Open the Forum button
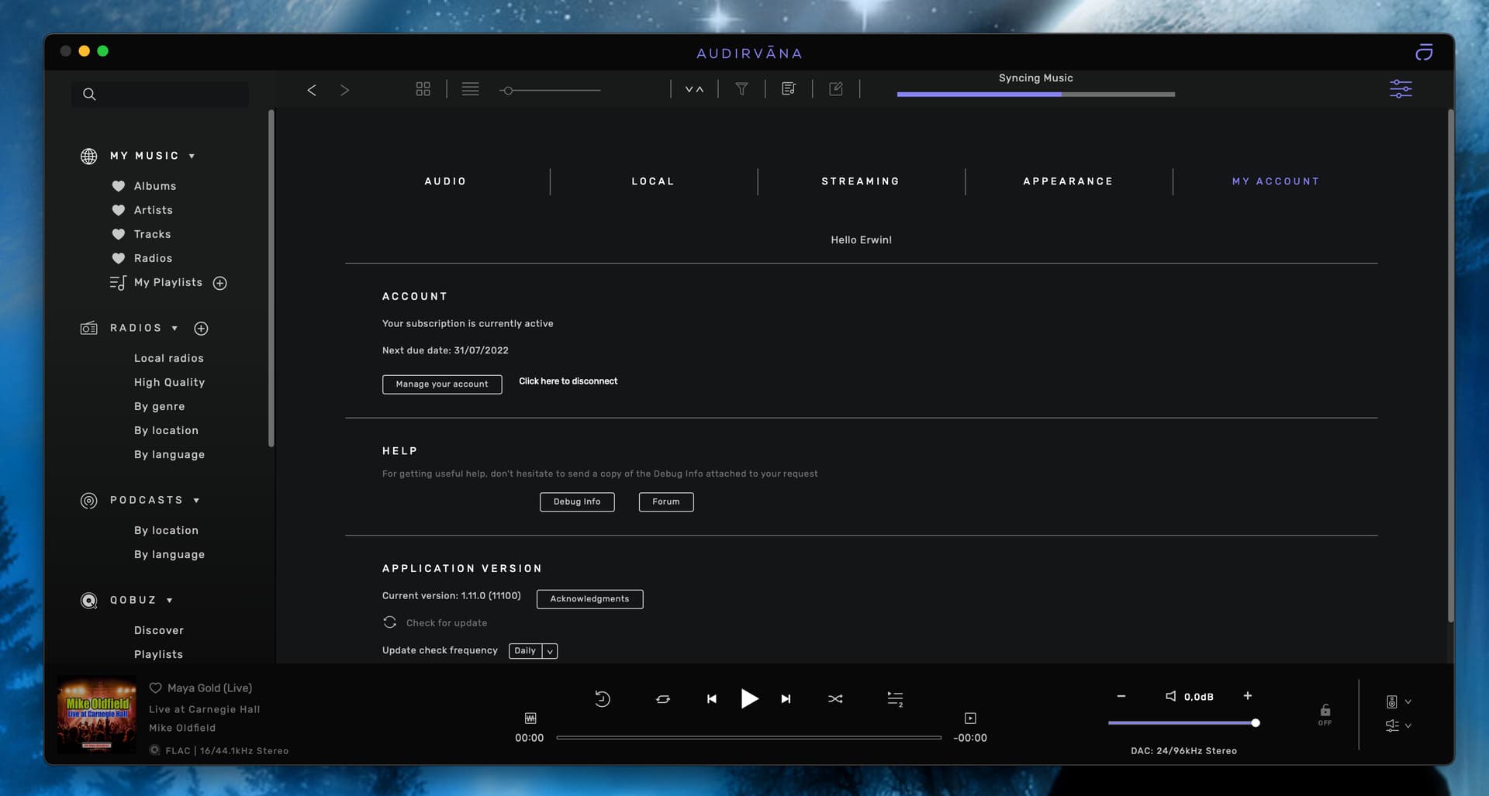Screen dimensions: 1489x796 pyautogui.click(x=666, y=502)
